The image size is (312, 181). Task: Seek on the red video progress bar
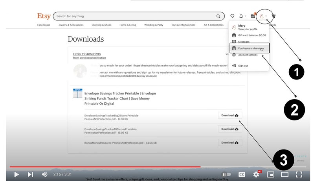(x=105, y=167)
